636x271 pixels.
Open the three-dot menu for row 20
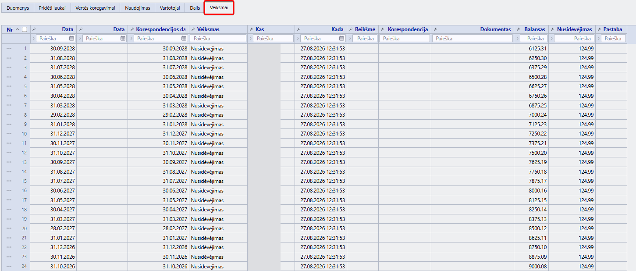tap(9, 228)
